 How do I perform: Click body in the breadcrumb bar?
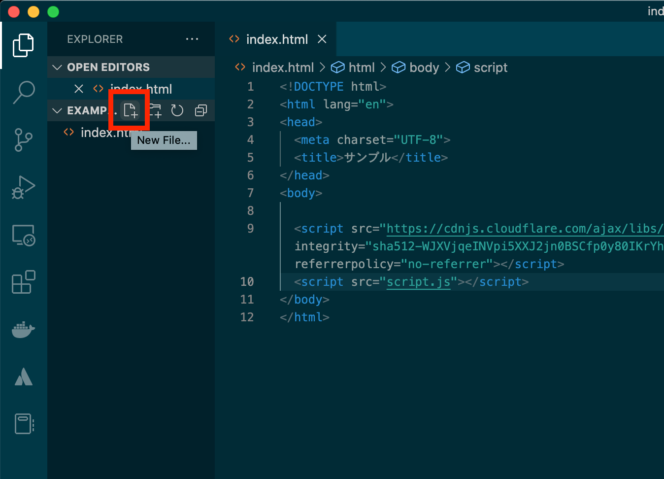pos(425,67)
